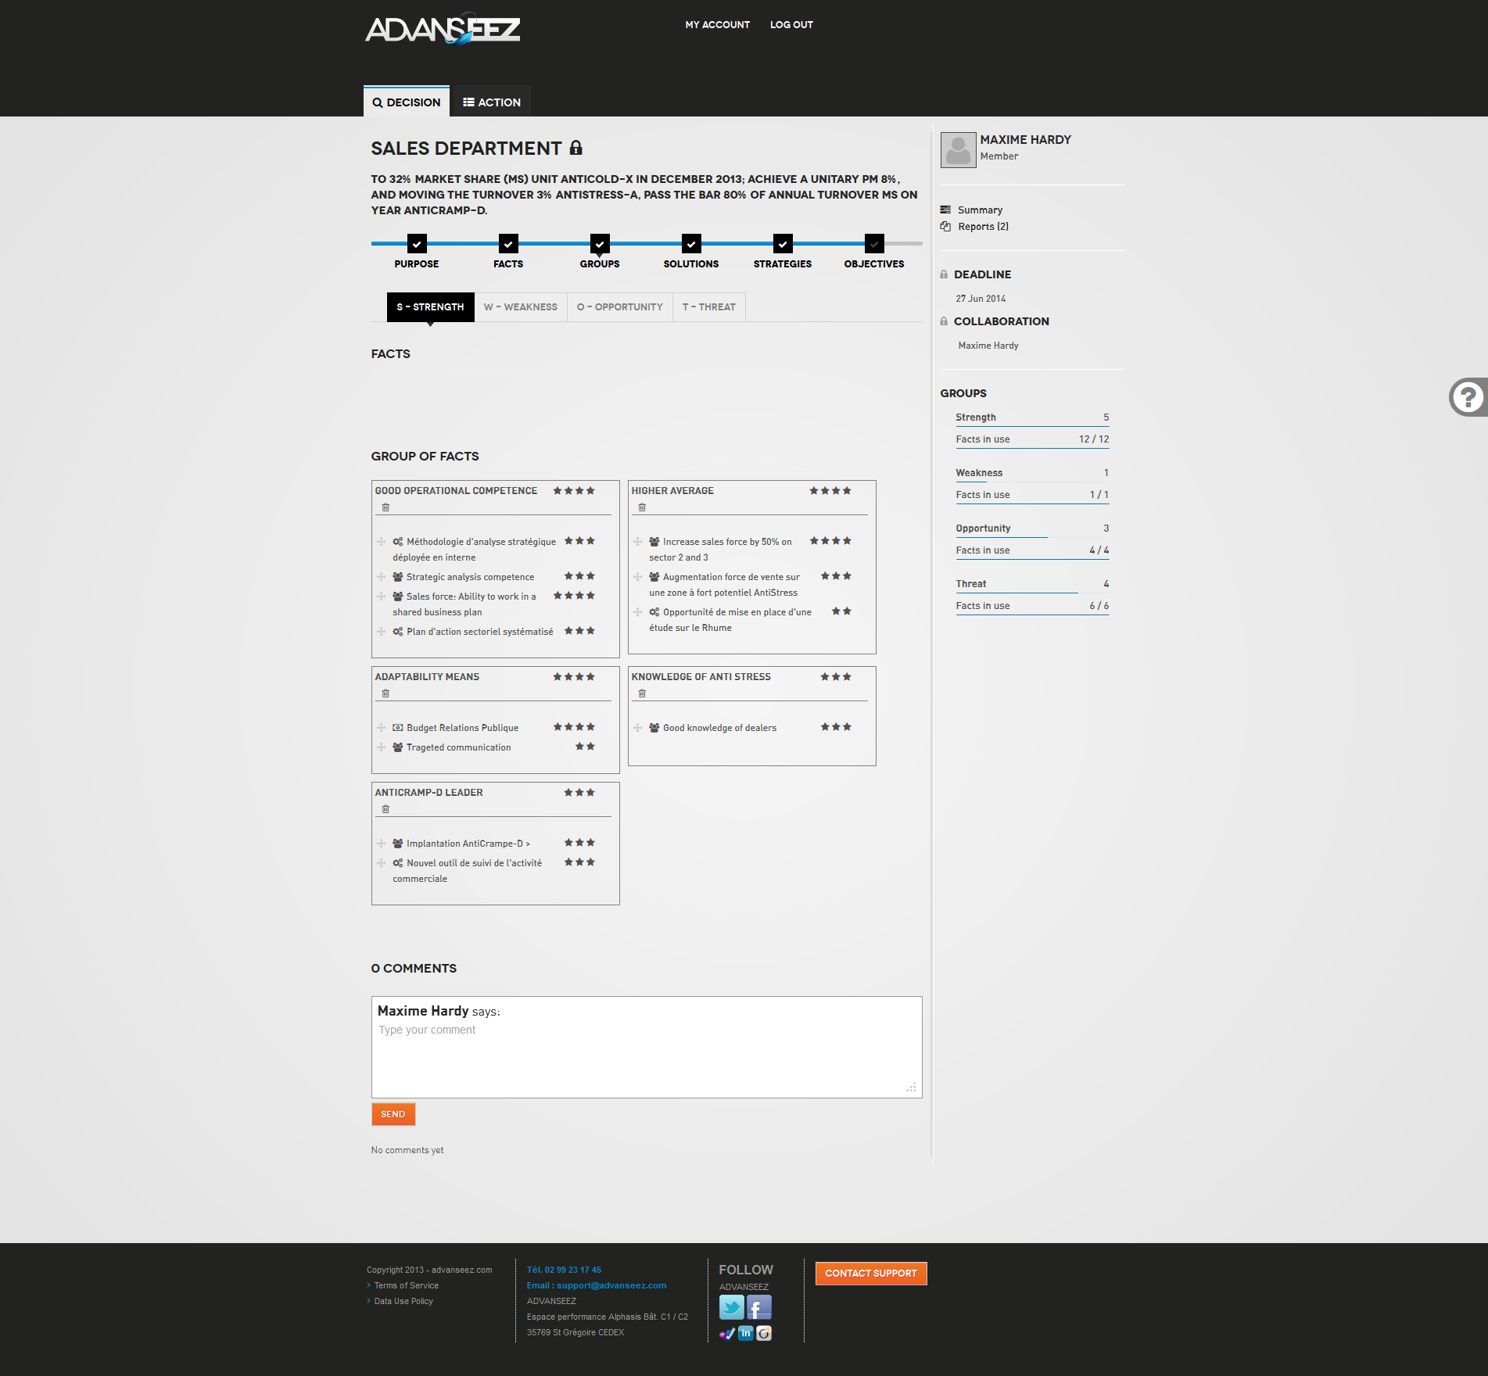Open the Advanseez LinkedIn page
Screen dimensions: 1488x1376
[746, 1333]
